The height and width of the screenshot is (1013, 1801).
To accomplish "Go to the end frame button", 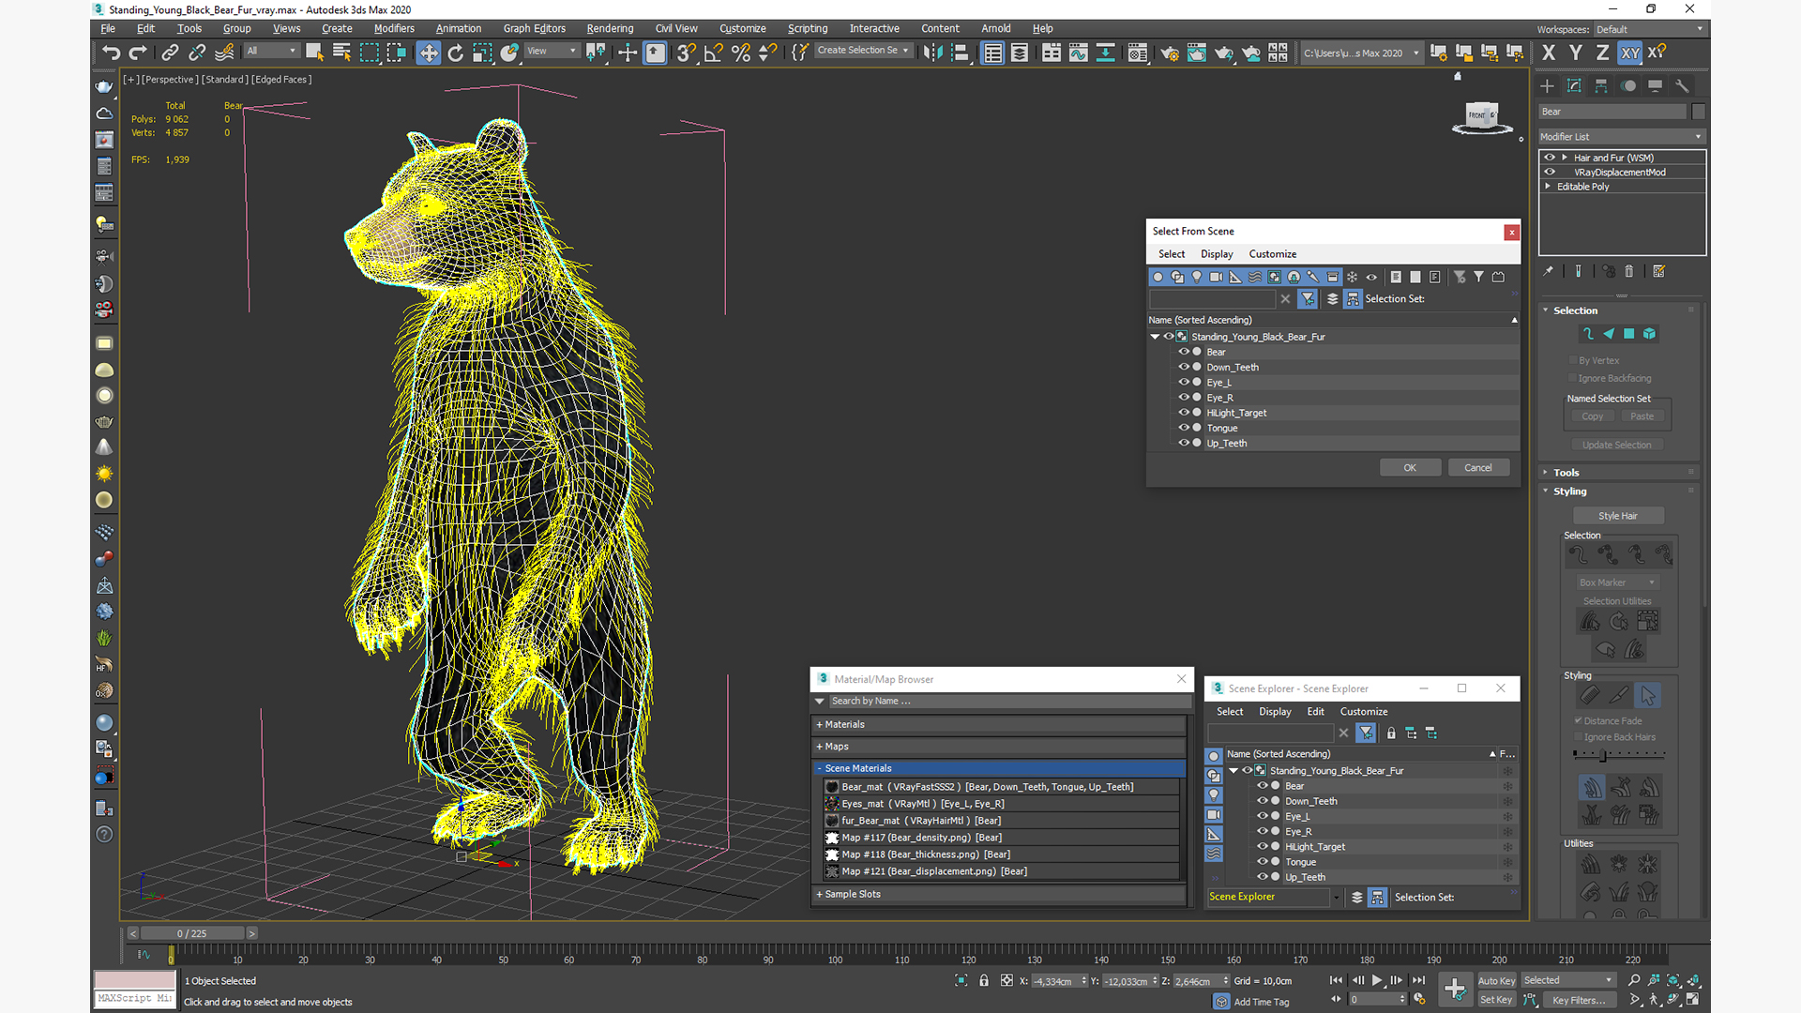I will coord(1418,980).
